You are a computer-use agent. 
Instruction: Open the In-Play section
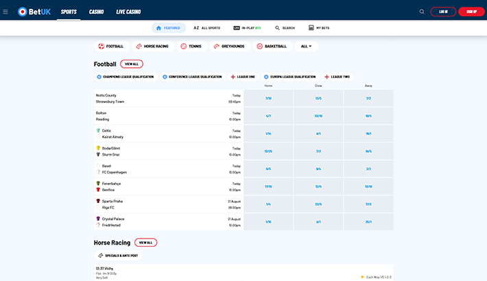click(x=248, y=28)
